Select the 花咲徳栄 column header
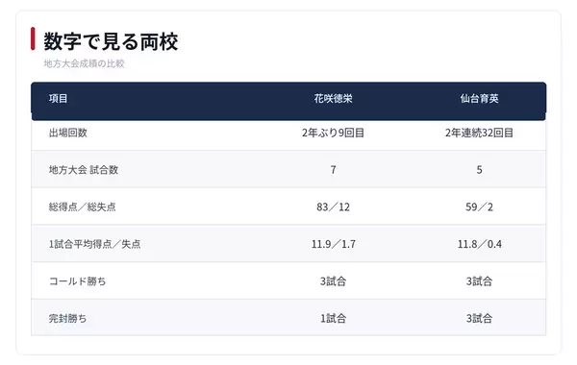The width and height of the screenshot is (577, 365). (x=333, y=99)
